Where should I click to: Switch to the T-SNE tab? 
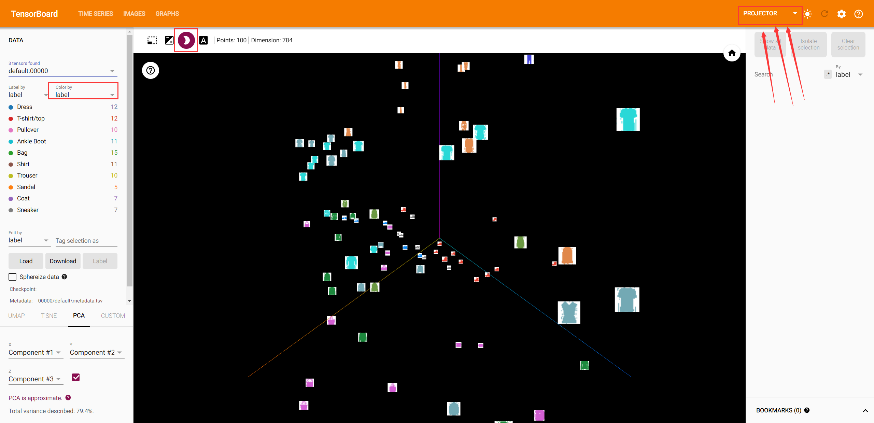[49, 316]
